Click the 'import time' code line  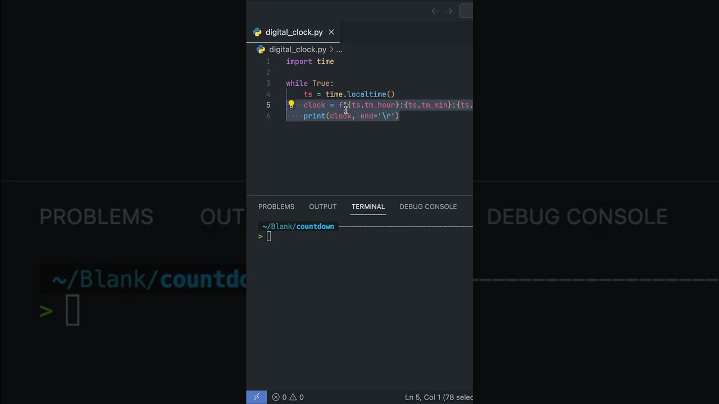[x=310, y=62]
